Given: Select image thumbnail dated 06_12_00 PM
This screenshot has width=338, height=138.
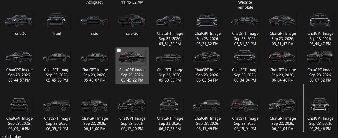Looking at the screenshot, I should coord(94,106).
